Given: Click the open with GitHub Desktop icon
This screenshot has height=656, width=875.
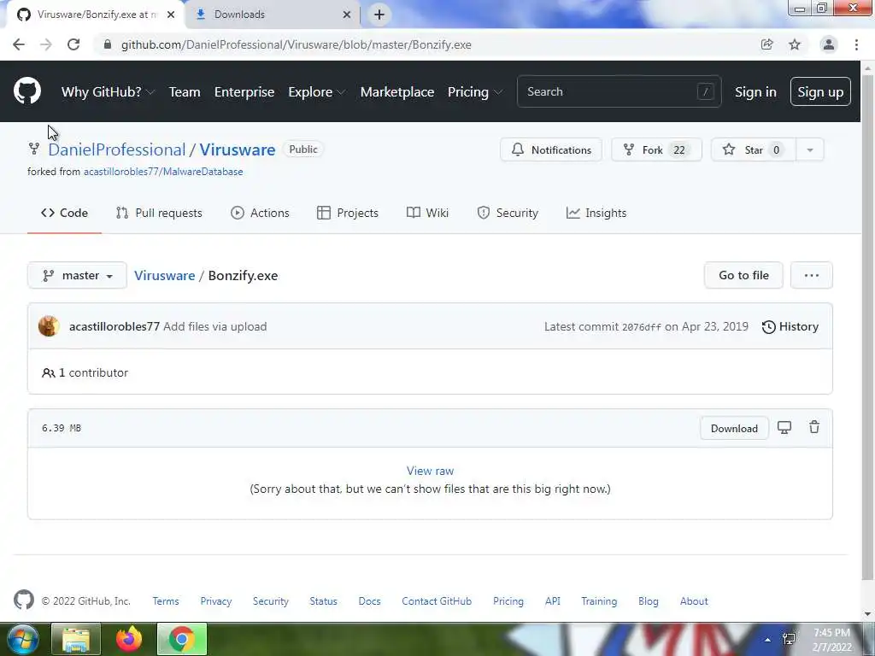Looking at the screenshot, I should (x=784, y=428).
